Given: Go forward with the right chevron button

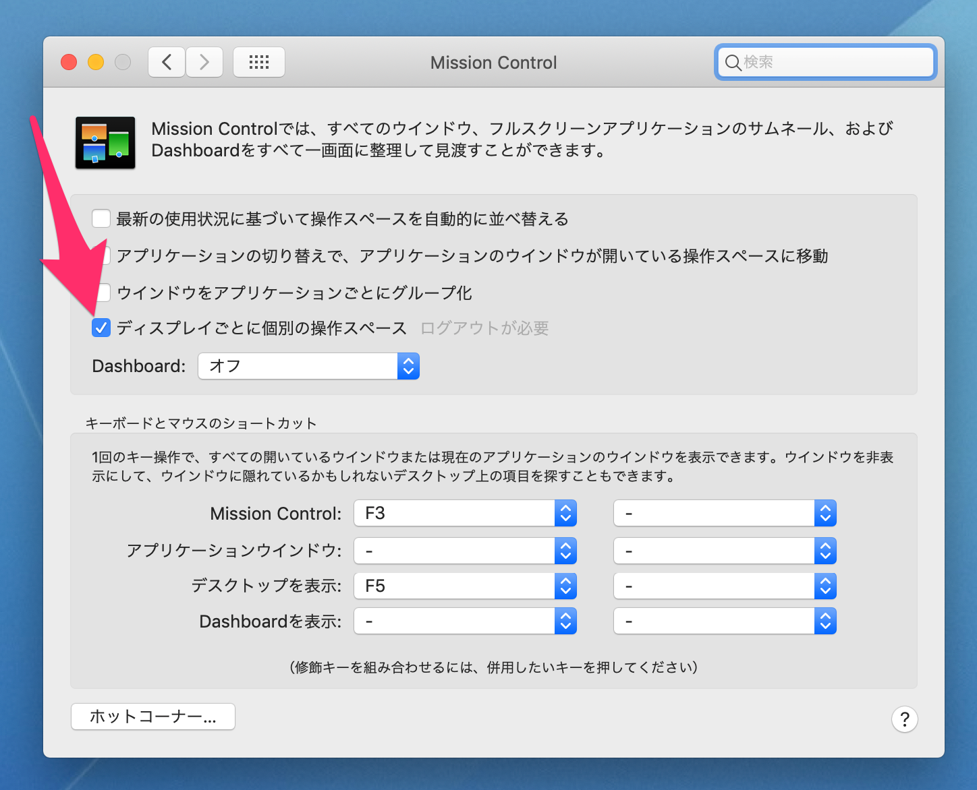Looking at the screenshot, I should 204,63.
